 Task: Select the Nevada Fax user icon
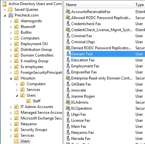pyautogui.click(x=68, y=139)
